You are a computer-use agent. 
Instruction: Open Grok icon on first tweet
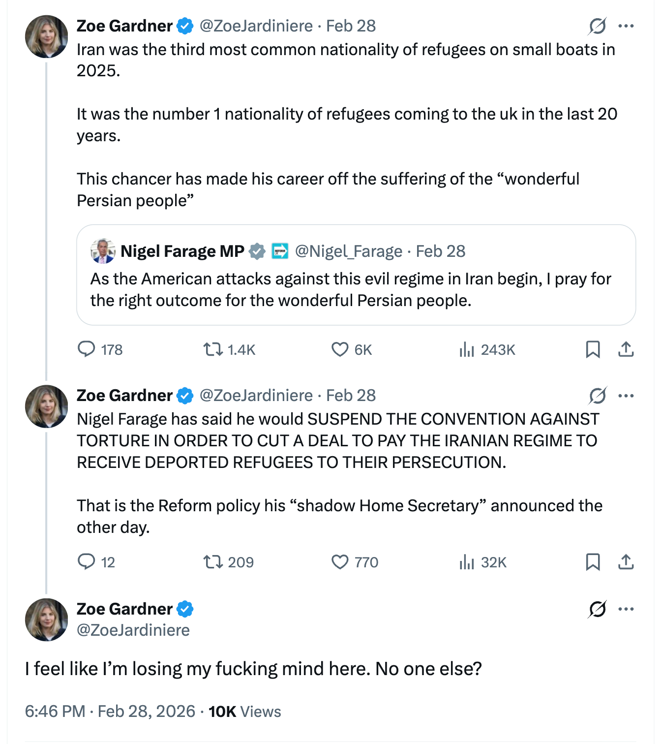coord(597,26)
